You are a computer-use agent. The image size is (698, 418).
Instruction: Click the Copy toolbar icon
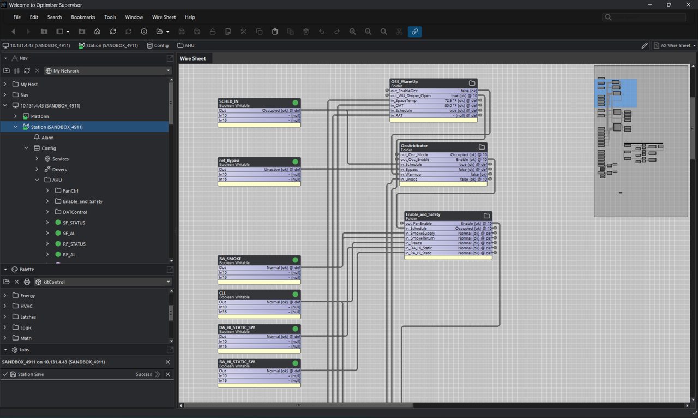click(260, 32)
